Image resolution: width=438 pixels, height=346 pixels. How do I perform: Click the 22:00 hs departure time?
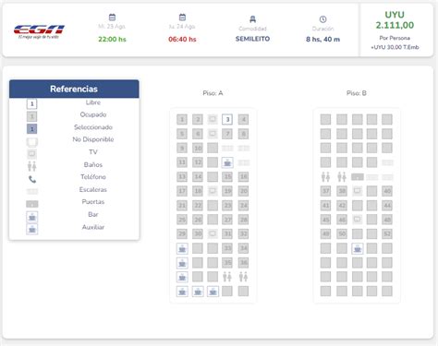click(112, 40)
